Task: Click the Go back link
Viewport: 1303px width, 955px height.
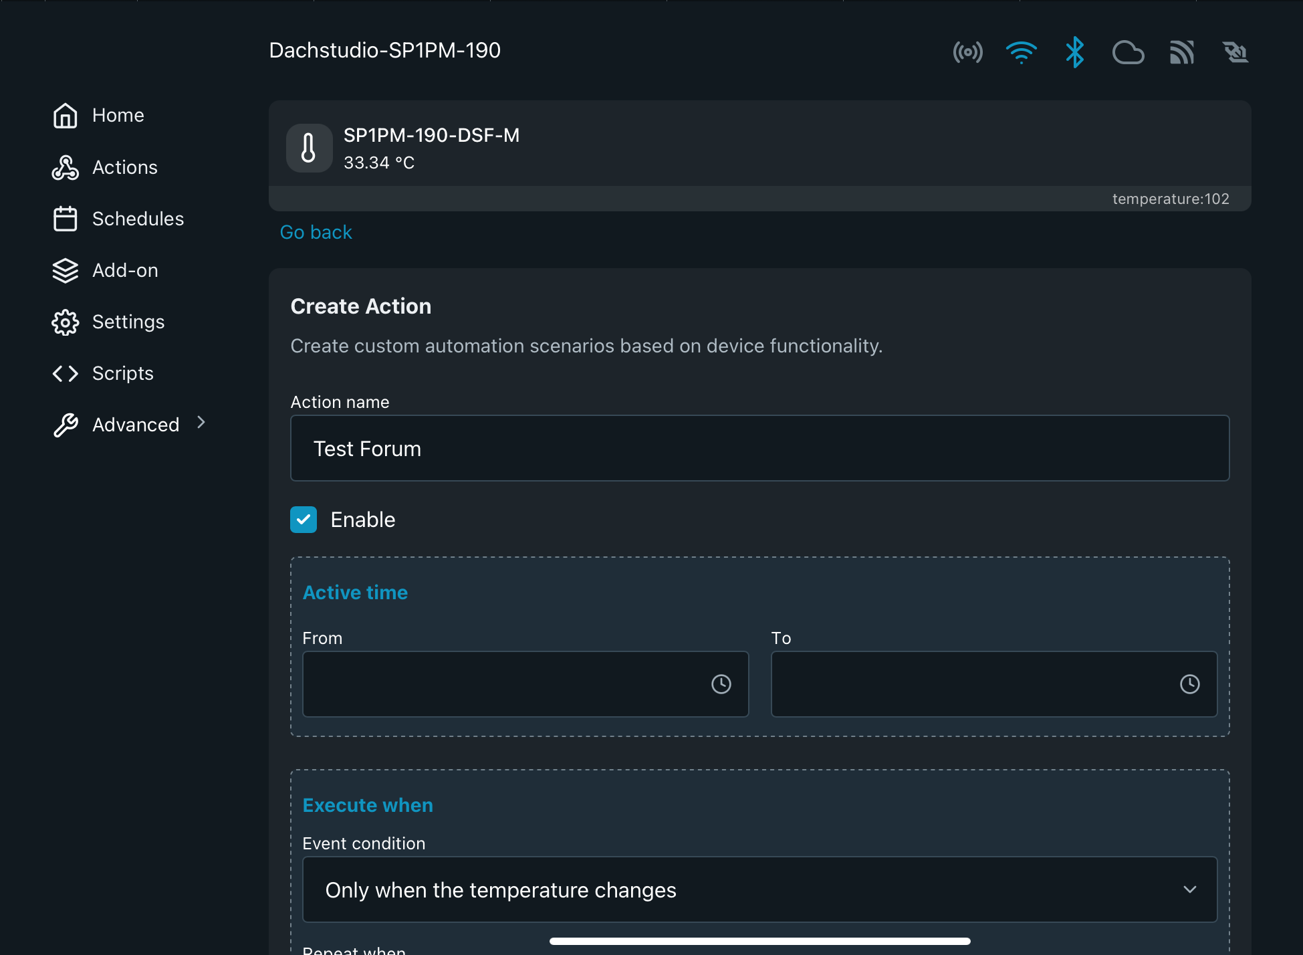Action: (316, 232)
